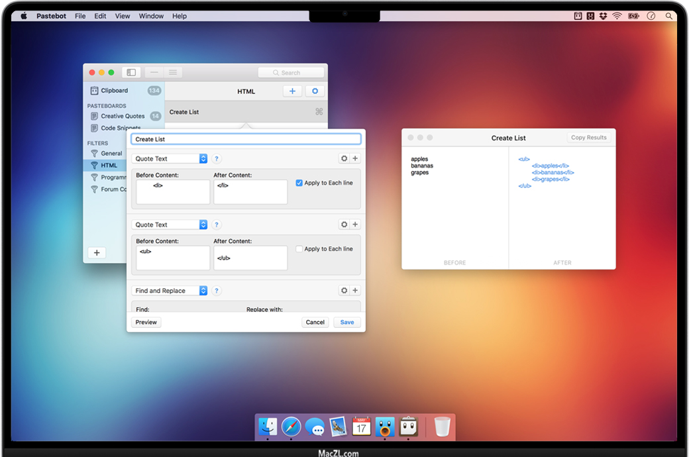Open the second Quote Text filter dropdown
Viewport: 689px width, 457px height.
[x=170, y=225]
